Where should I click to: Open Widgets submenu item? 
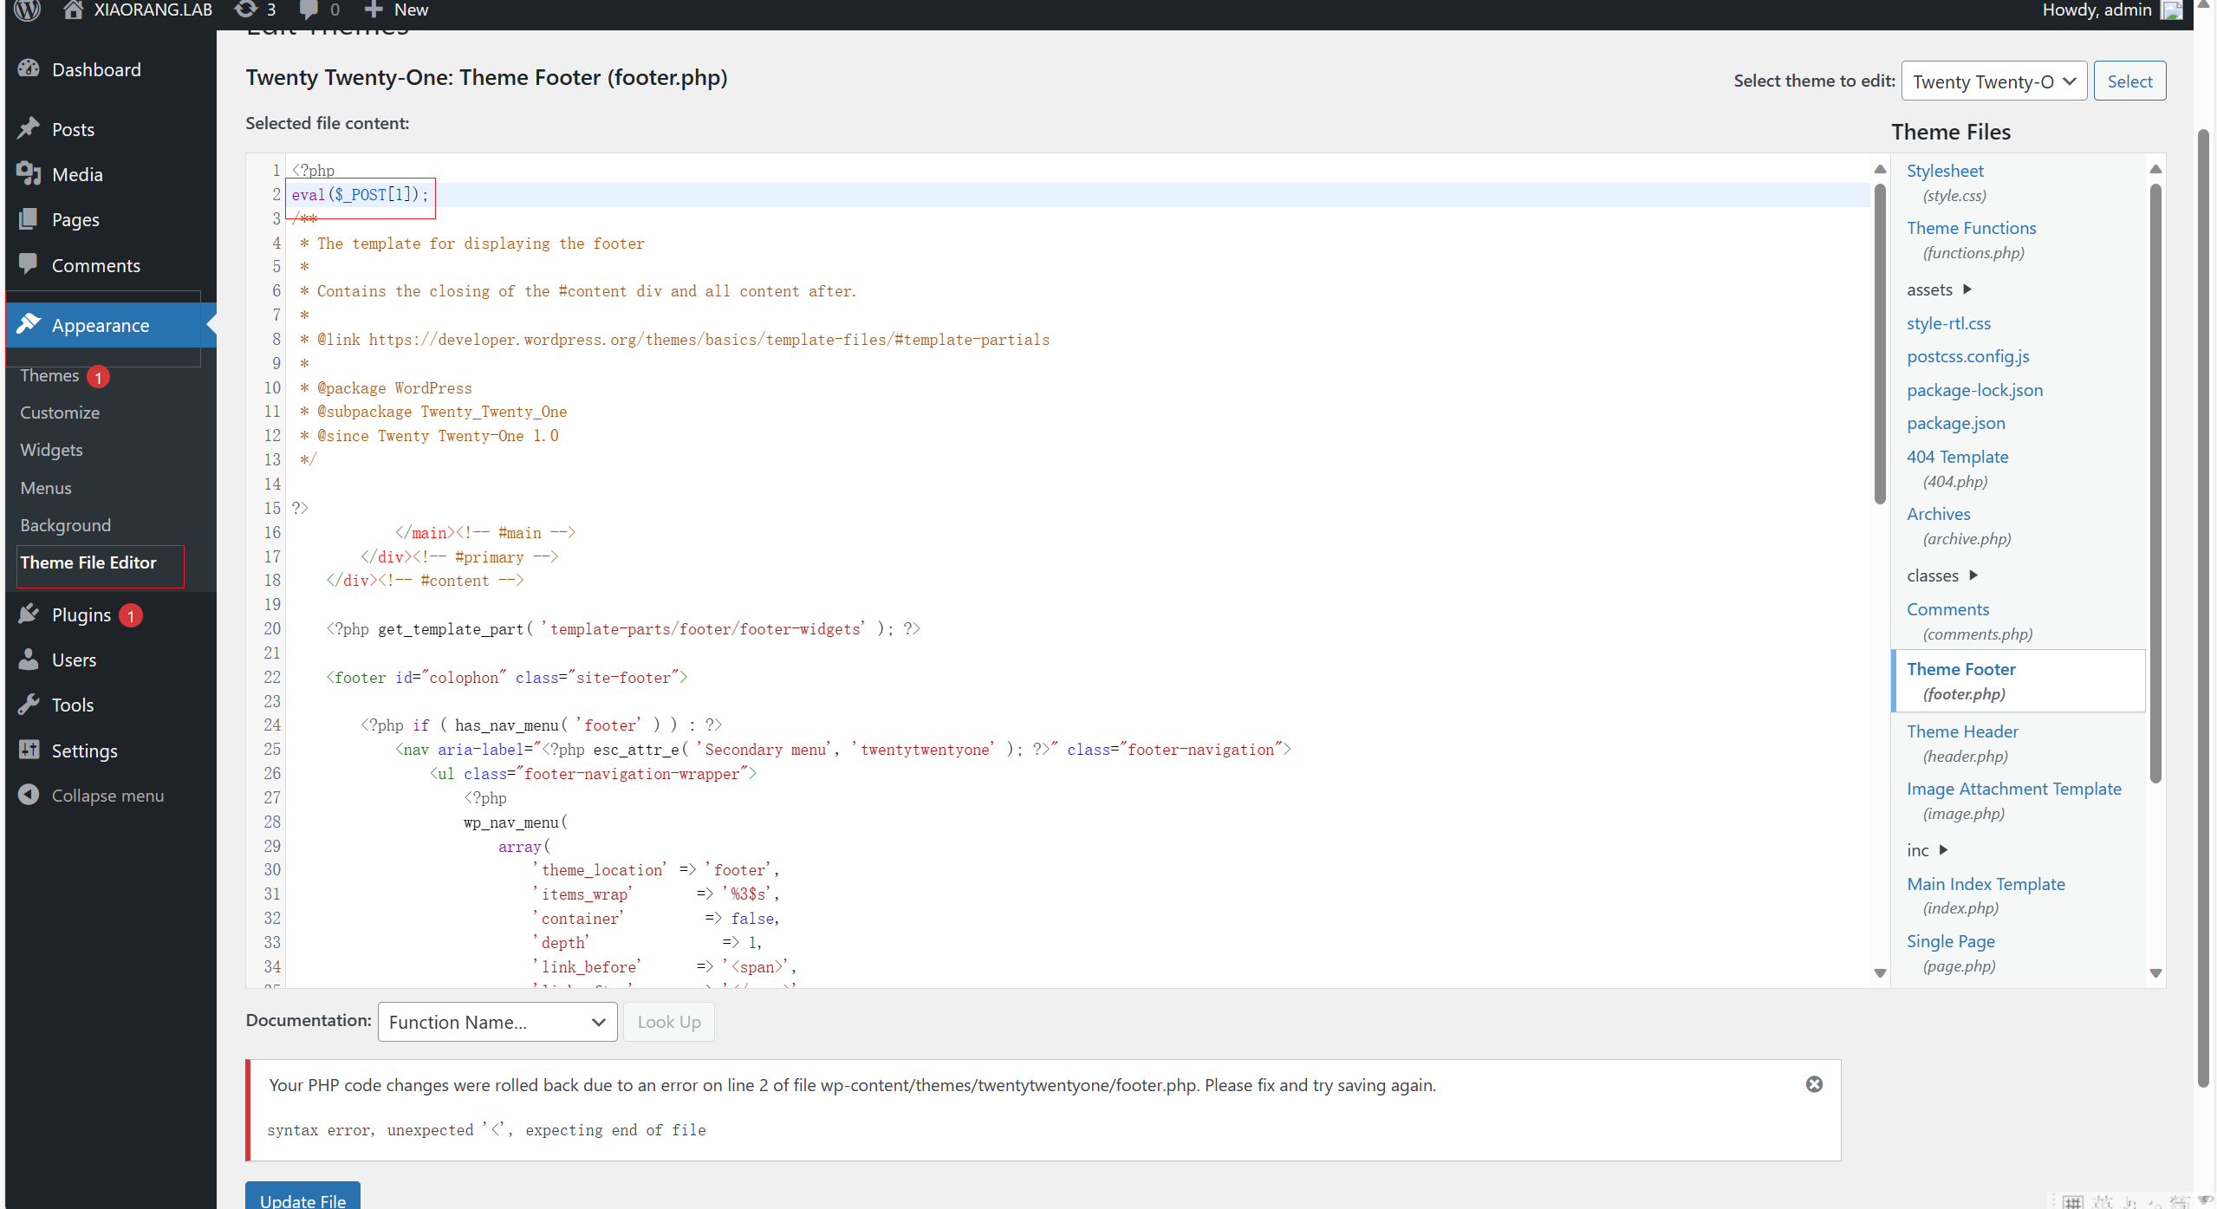[52, 450]
